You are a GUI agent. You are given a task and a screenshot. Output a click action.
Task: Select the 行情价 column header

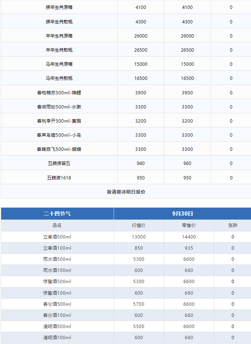tap(139, 225)
